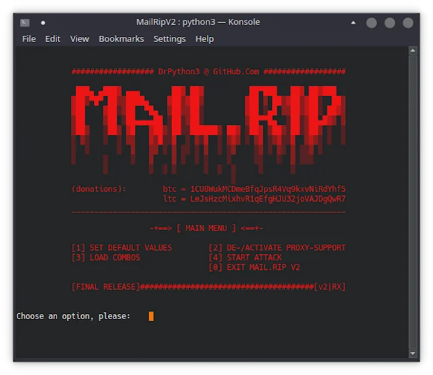The image size is (433, 375).
Task: Click the btc donation address text
Action: (x=268, y=189)
